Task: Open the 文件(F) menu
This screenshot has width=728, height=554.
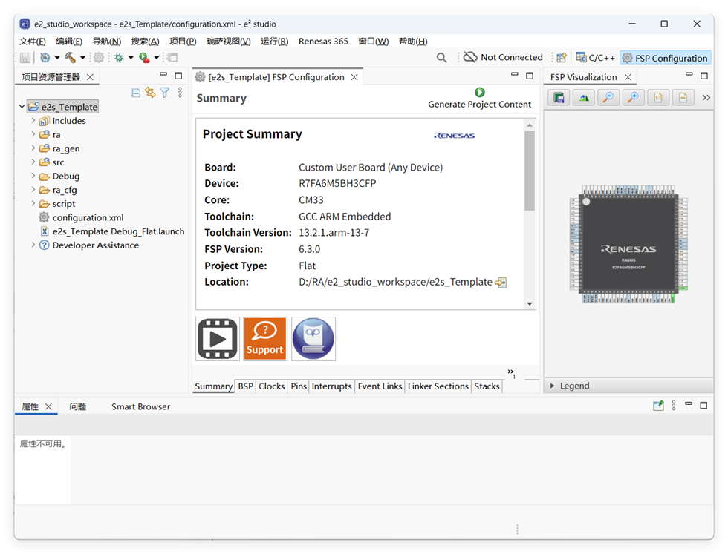Action: [x=33, y=42]
